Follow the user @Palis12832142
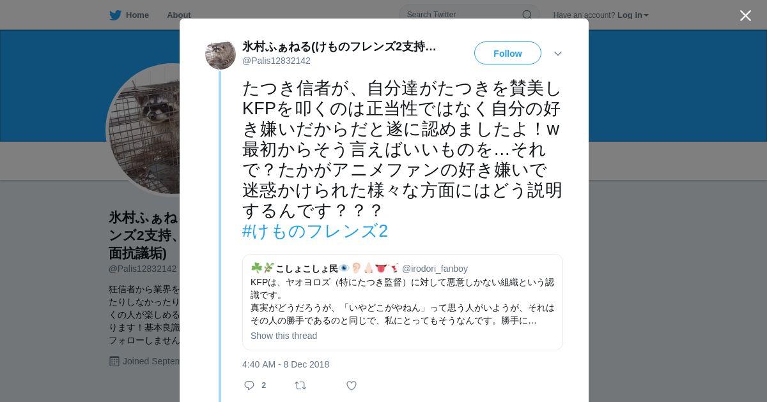This screenshot has height=402, width=767. tap(507, 53)
